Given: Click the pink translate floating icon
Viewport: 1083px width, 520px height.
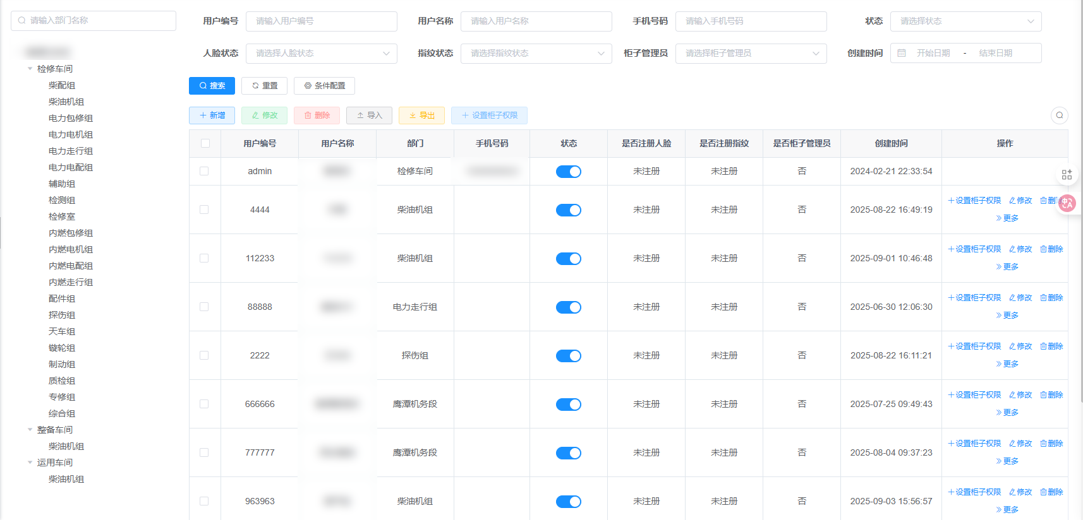Looking at the screenshot, I should [1067, 203].
